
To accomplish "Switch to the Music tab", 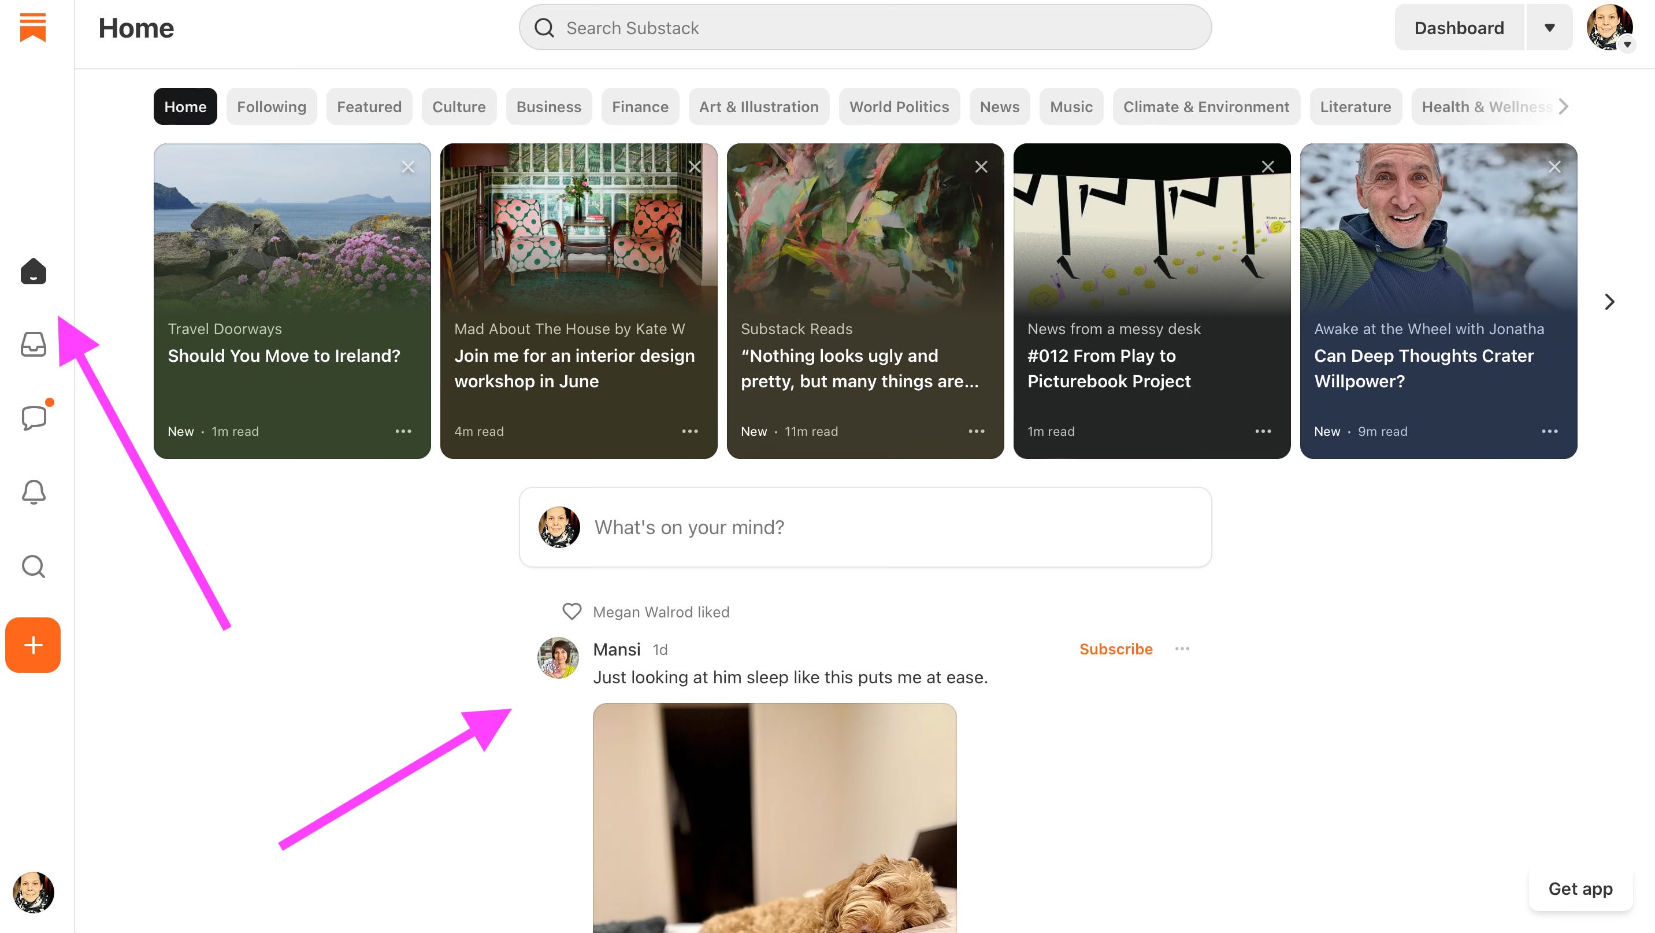I will pyautogui.click(x=1071, y=107).
